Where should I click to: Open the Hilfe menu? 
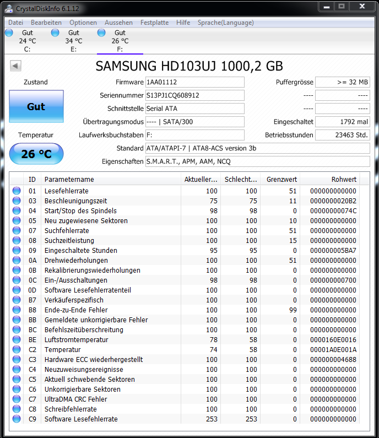(x=183, y=23)
